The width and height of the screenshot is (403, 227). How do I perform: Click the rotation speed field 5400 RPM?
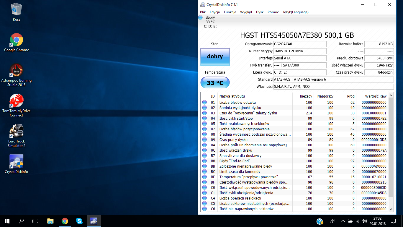[x=379, y=58]
